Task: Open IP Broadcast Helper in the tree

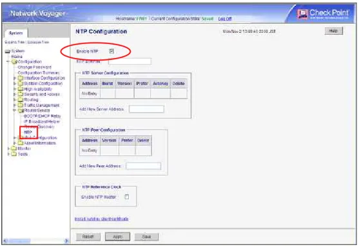Action: click(x=42, y=121)
